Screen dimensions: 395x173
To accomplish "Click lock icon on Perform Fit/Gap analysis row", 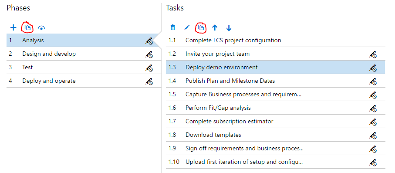I will (373, 109).
